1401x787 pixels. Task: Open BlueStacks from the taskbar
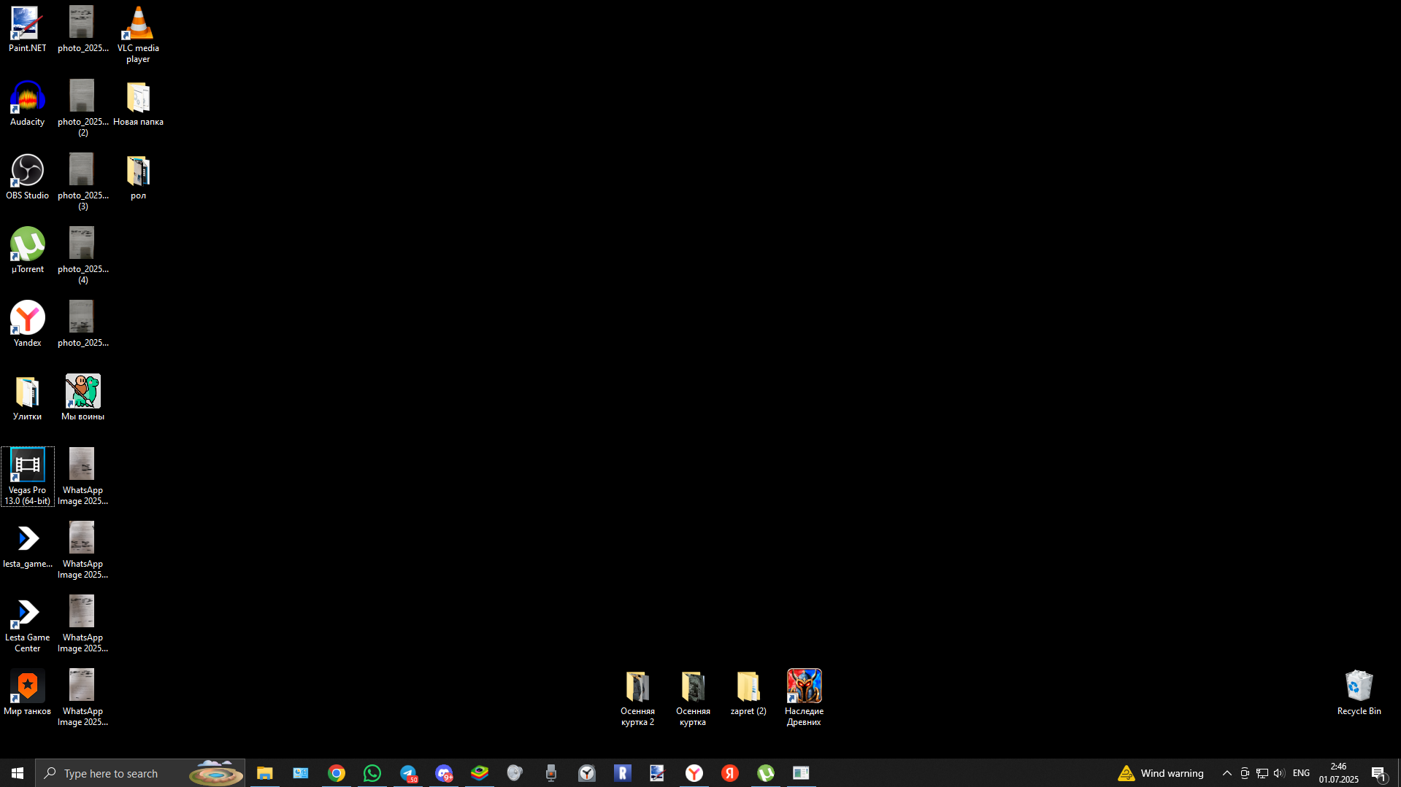pos(479,773)
